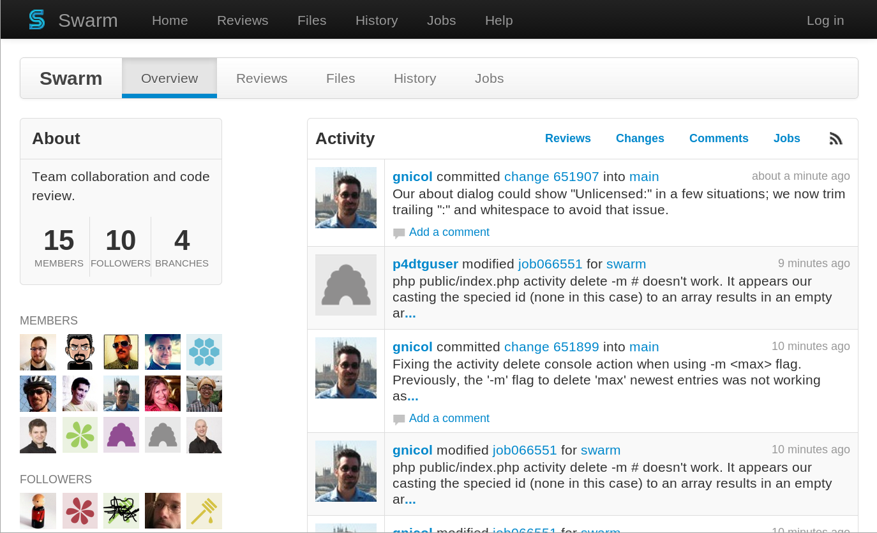Click the yellow gavel follower avatar
Viewport: 877px width, 533px height.
tap(204, 511)
